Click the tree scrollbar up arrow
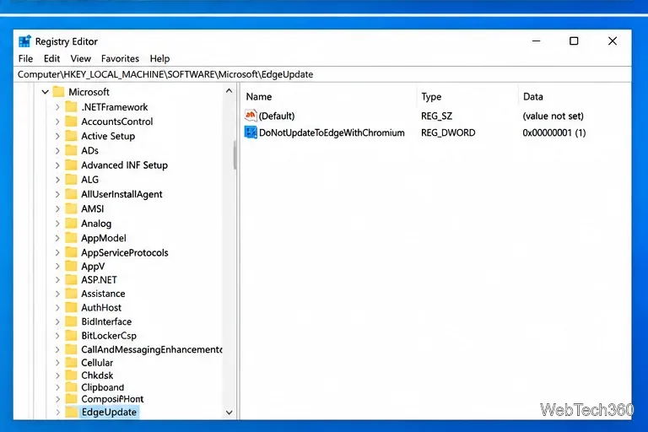 click(229, 91)
